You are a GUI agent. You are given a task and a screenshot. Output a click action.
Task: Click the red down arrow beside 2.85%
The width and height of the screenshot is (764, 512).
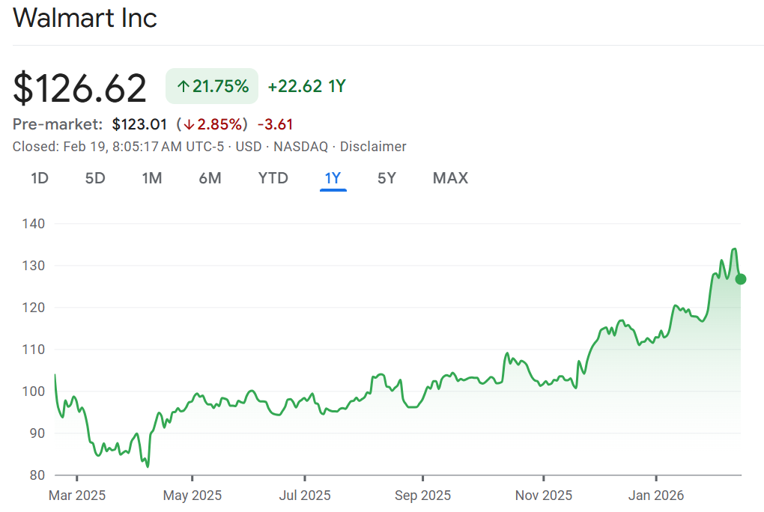pyautogui.click(x=189, y=124)
